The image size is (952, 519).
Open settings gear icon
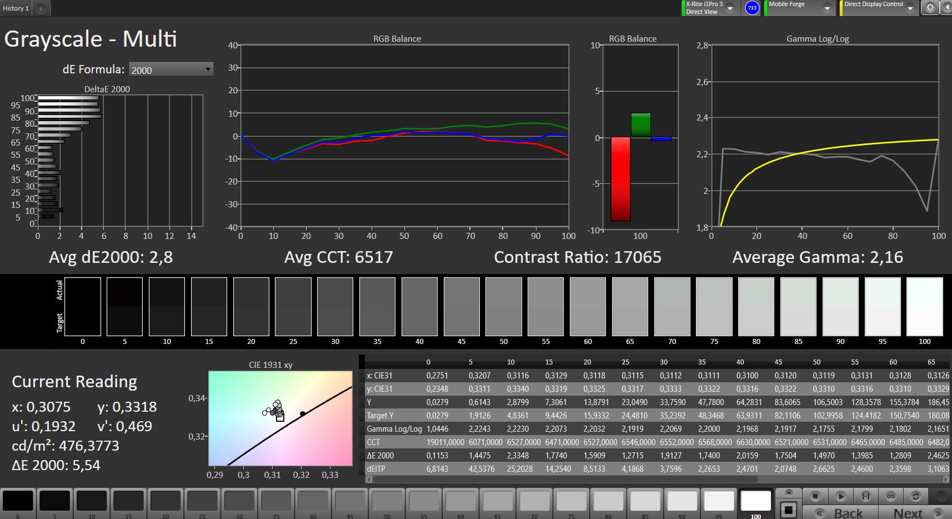(930, 8)
